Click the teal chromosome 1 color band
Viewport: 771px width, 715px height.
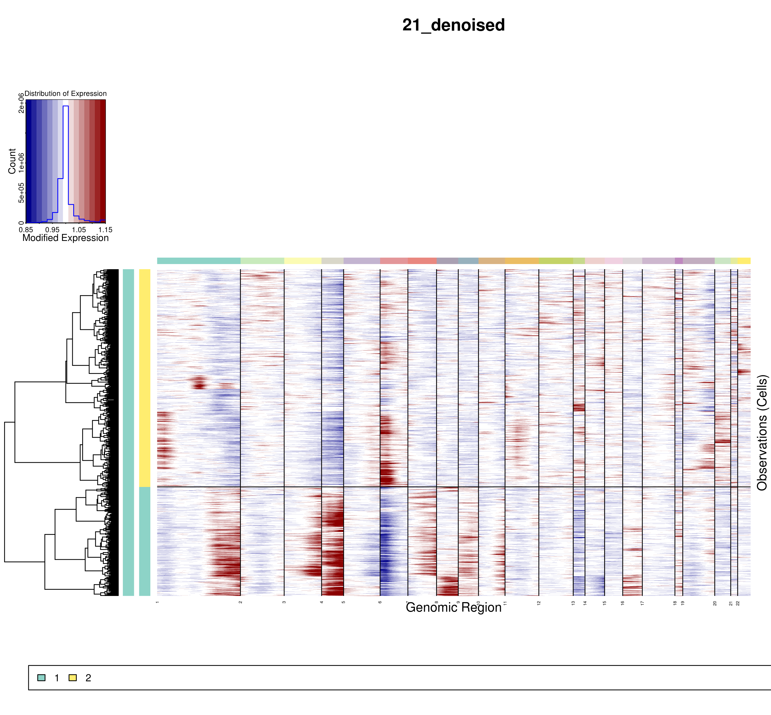198,261
